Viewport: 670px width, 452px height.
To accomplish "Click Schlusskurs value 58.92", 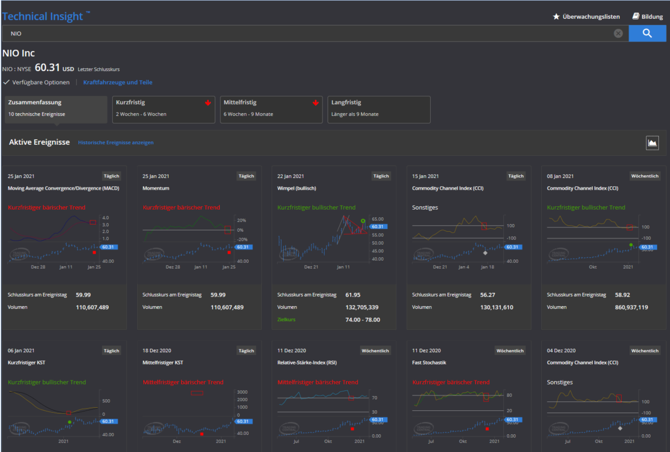I will pyautogui.click(x=622, y=295).
